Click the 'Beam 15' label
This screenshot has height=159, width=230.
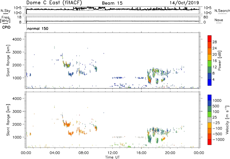(112, 3)
